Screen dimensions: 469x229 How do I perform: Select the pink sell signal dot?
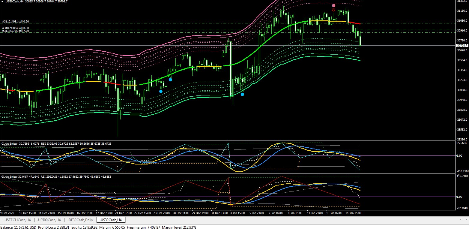pos(333,5)
